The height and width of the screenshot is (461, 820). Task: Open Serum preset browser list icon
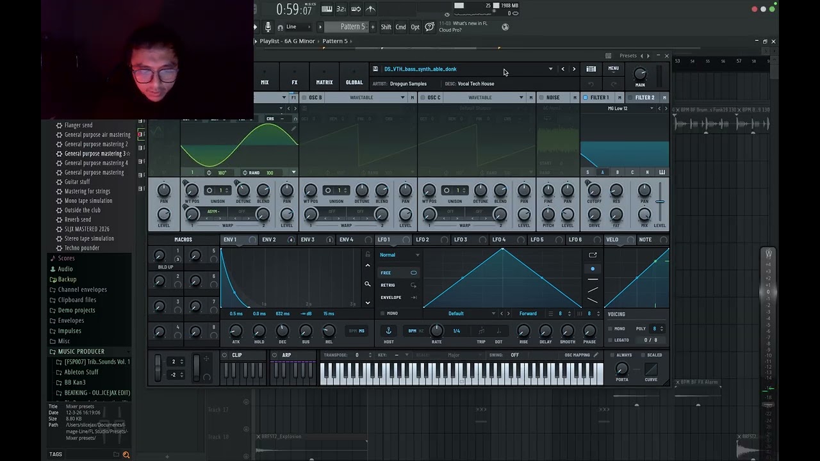(591, 69)
